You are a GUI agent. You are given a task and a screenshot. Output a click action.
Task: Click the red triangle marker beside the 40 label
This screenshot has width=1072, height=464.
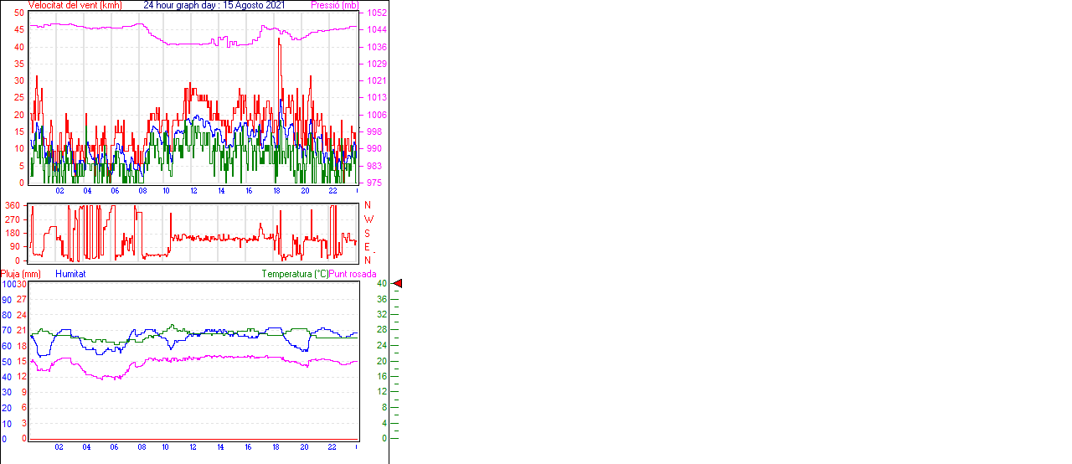398,284
